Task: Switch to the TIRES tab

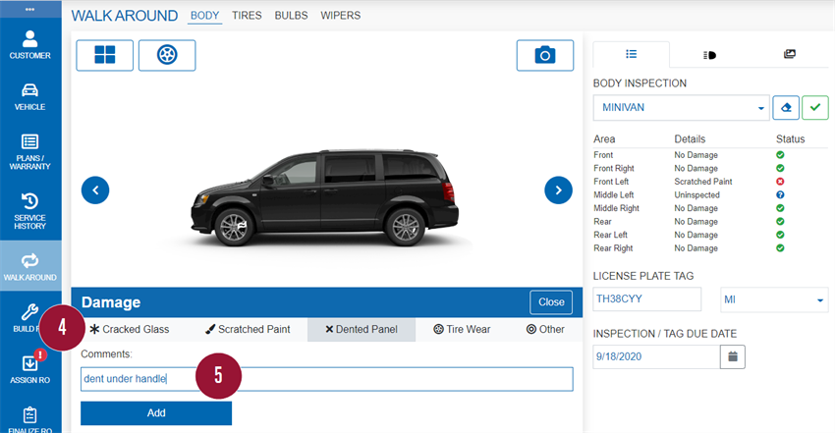Action: pos(247,16)
